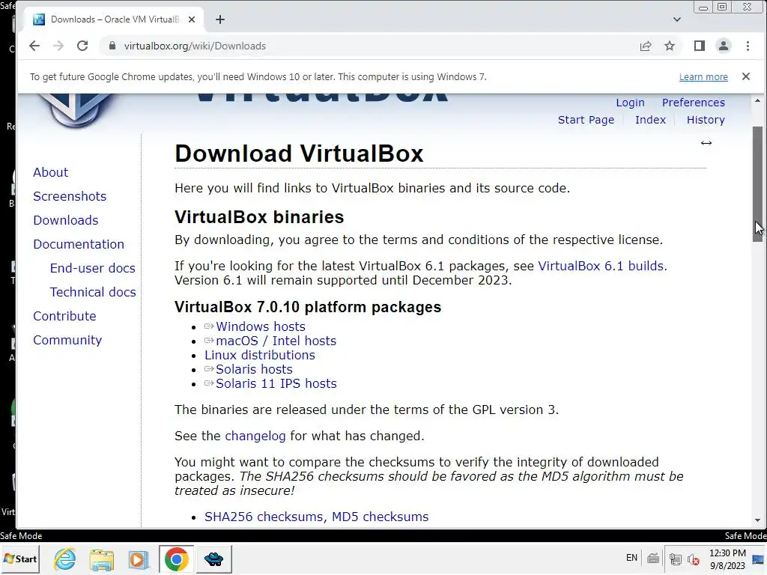Share this page using toolbar icon
This screenshot has height=575, width=767.
click(646, 46)
